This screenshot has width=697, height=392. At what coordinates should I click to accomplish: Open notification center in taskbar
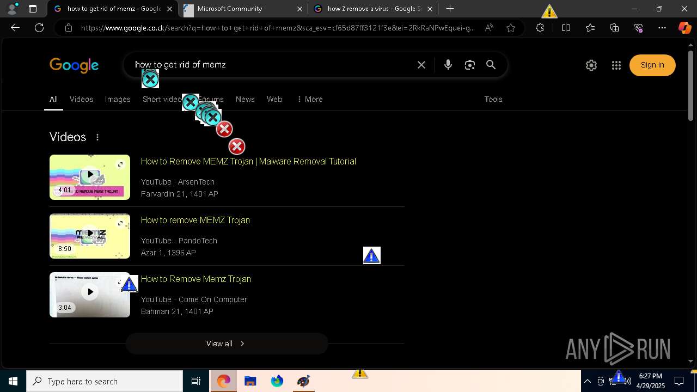[x=679, y=381]
